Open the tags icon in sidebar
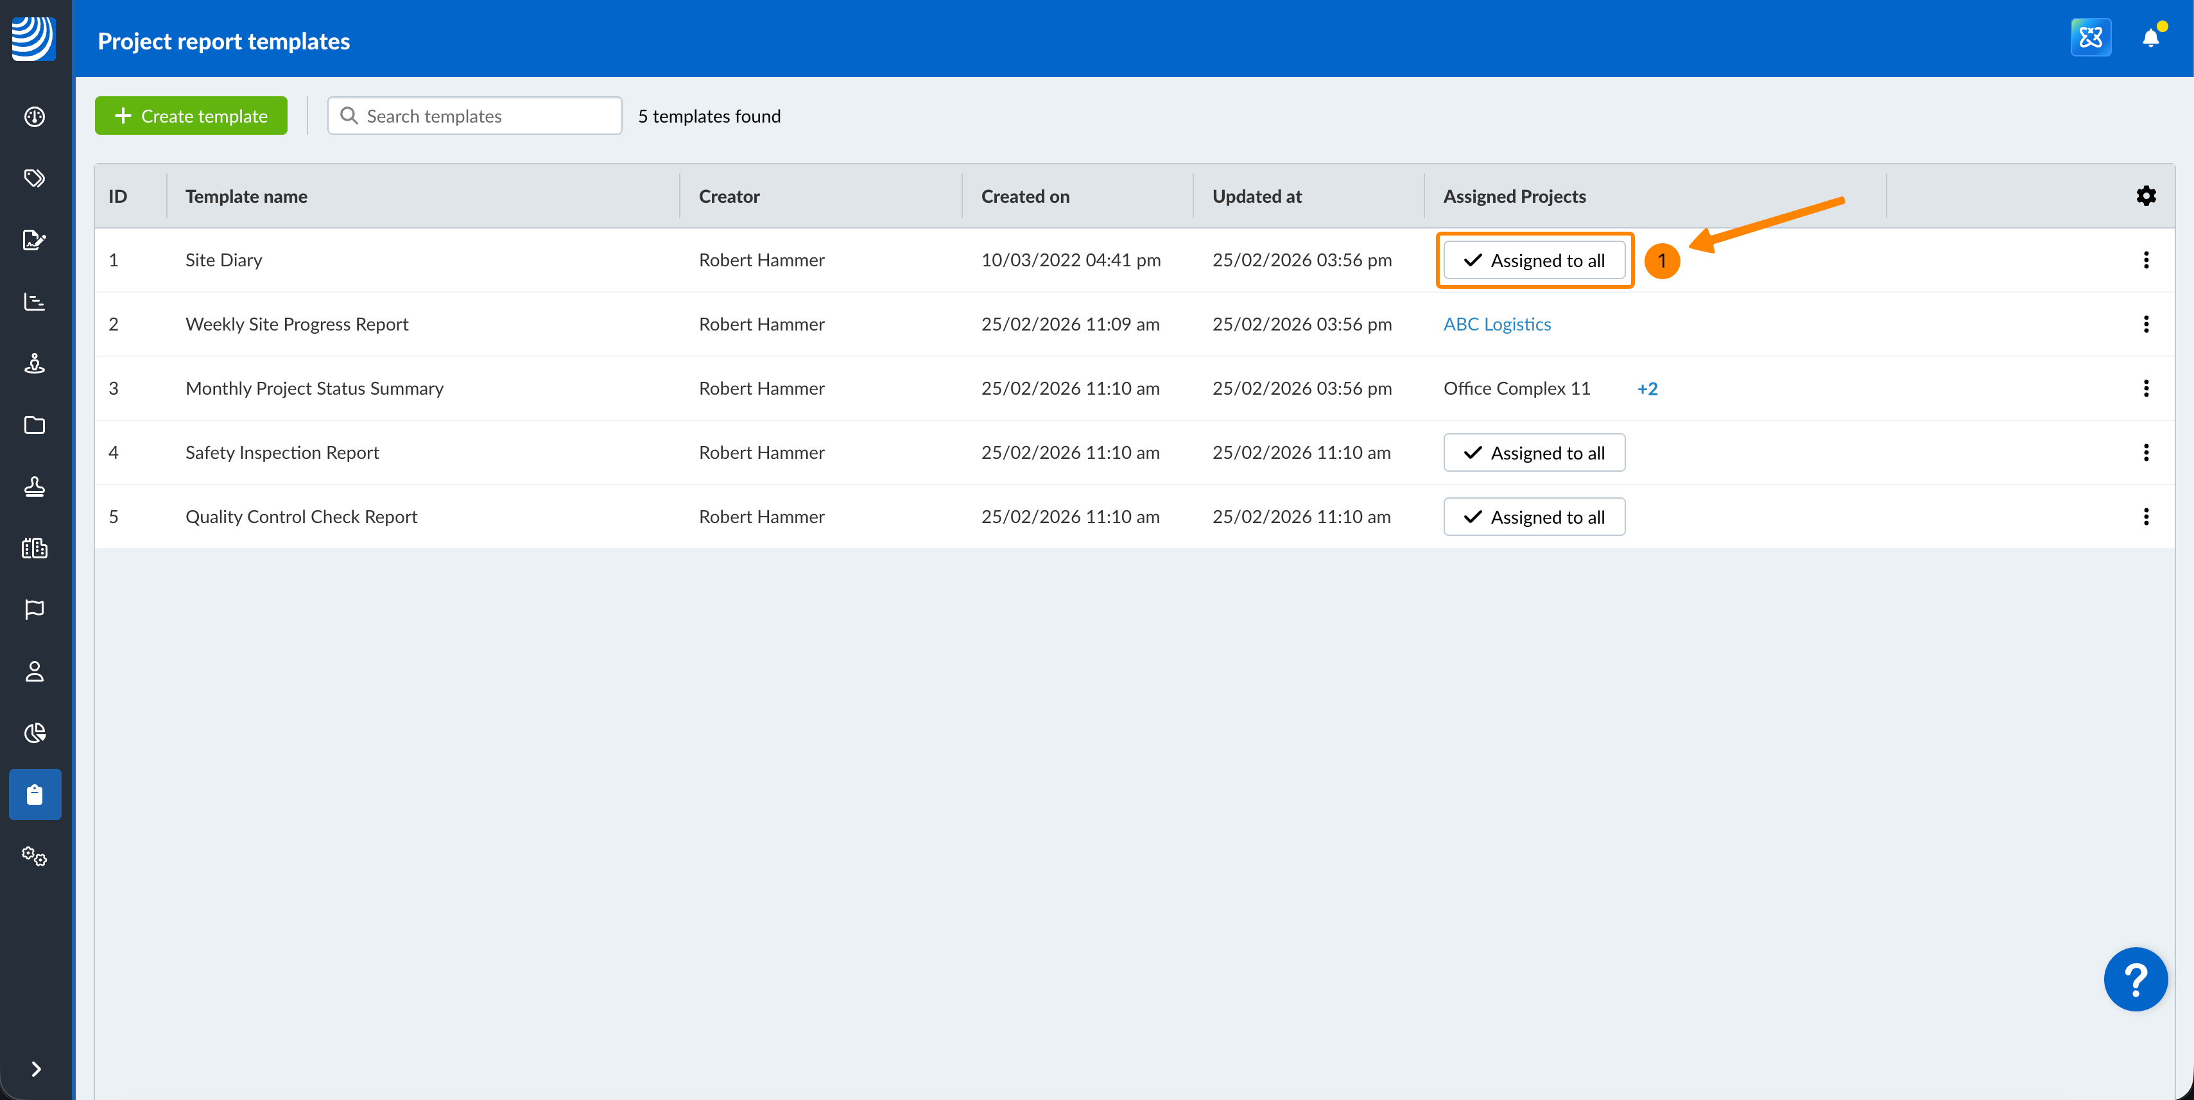2194x1100 pixels. point(34,178)
